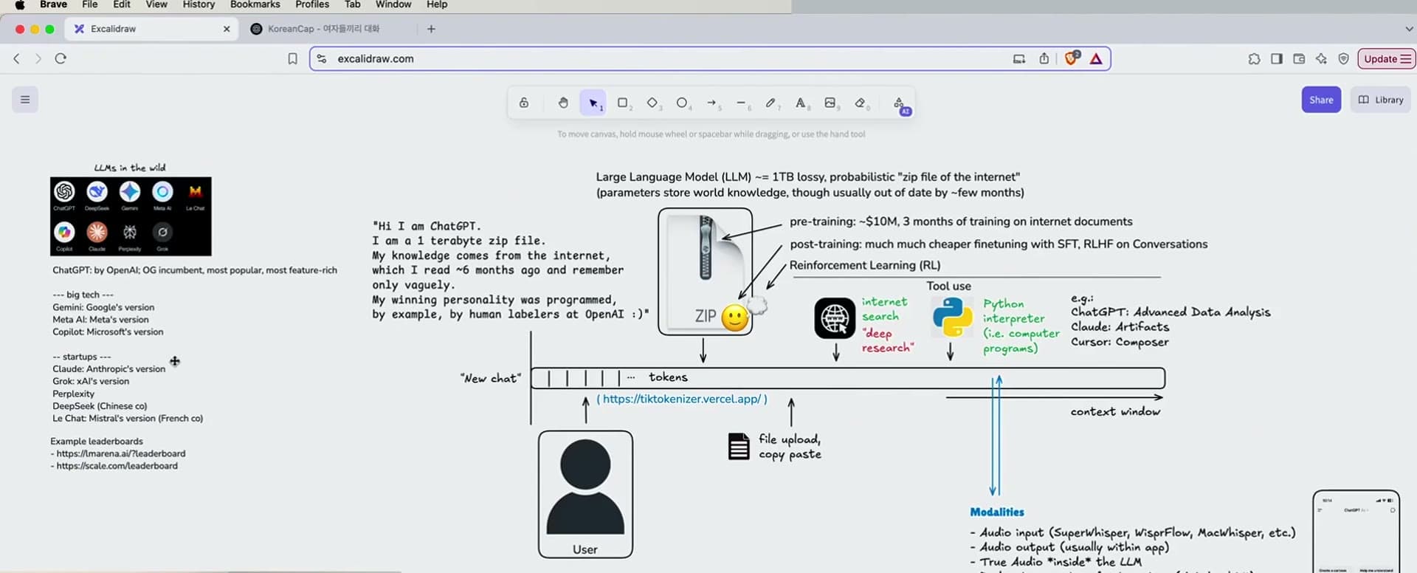
Task: Open the Brave Wallet icon
Action: tap(1299, 58)
